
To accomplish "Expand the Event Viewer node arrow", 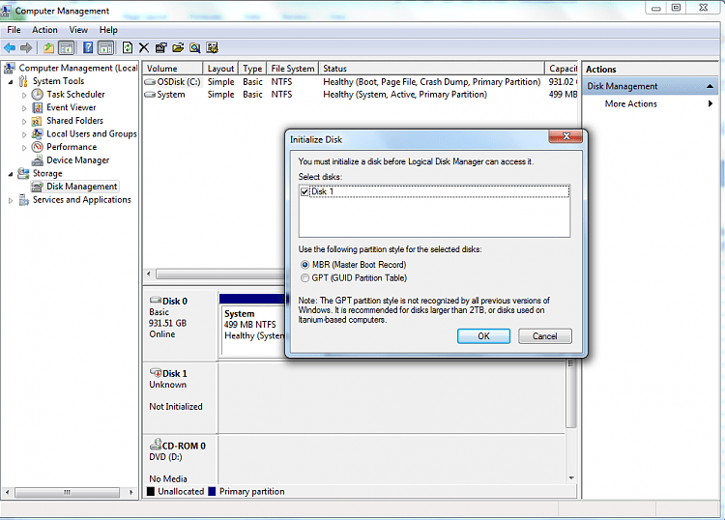I will [x=24, y=108].
